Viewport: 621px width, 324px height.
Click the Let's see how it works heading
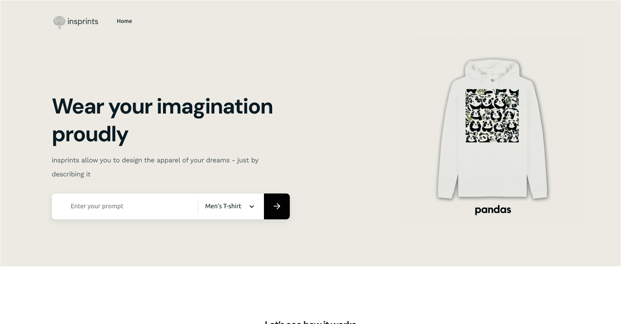tap(310, 322)
